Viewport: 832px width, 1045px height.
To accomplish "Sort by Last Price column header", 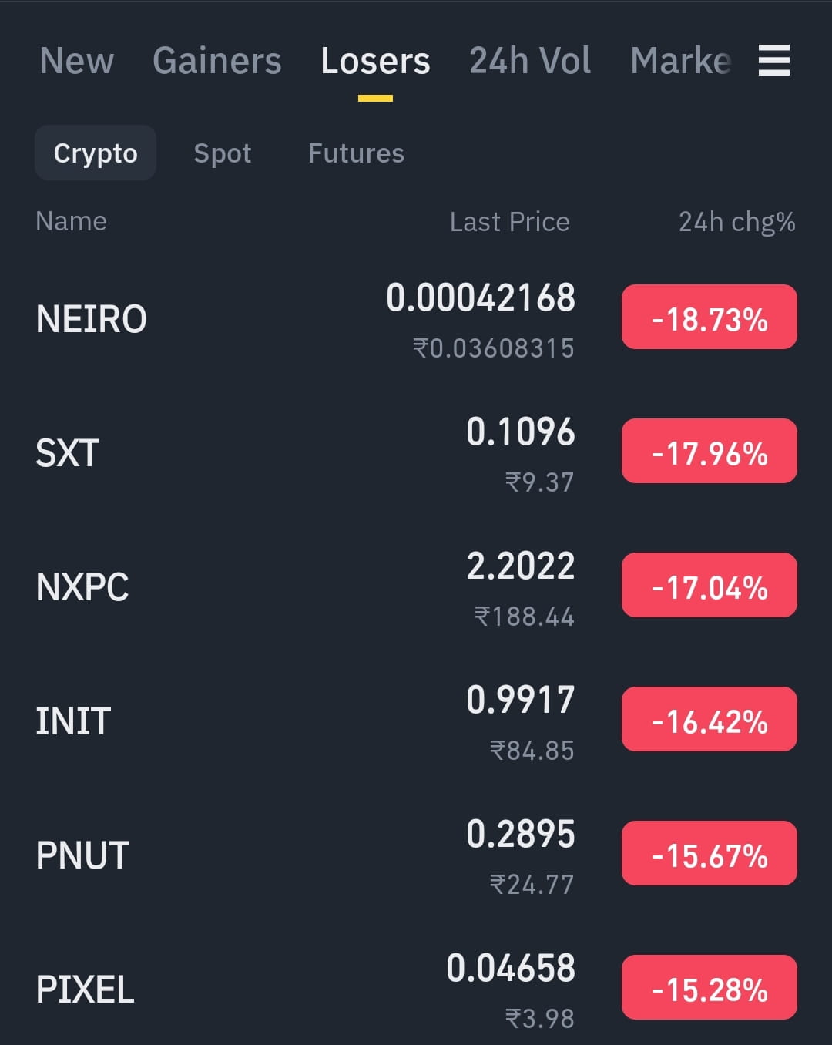I will 510,222.
